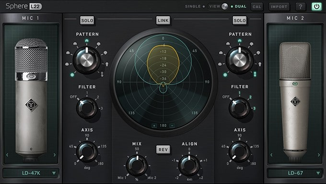Go to next Mic 1 model with right arrow

pyautogui.click(x=55, y=155)
